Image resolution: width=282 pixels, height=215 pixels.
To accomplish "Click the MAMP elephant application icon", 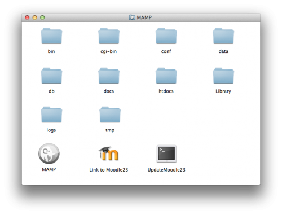I will click(x=49, y=153).
